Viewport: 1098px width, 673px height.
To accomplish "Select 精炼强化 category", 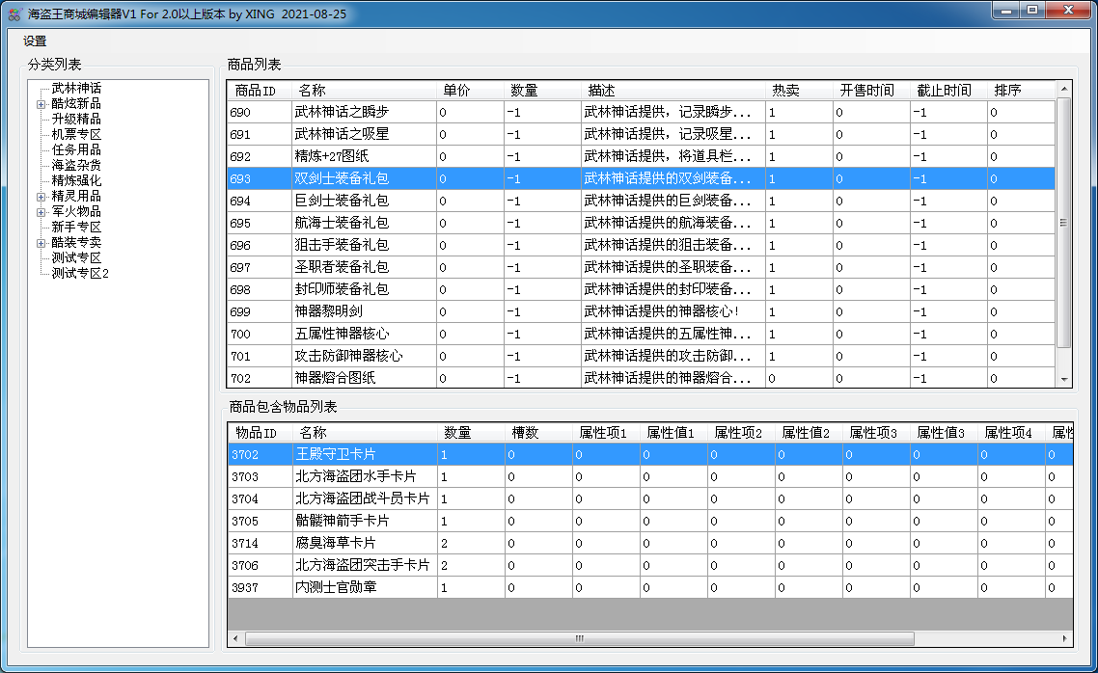I will pyautogui.click(x=76, y=180).
